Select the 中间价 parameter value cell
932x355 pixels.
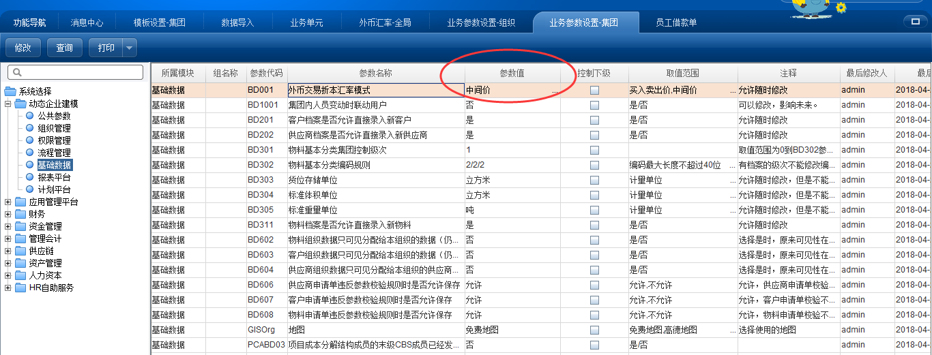tap(512, 90)
